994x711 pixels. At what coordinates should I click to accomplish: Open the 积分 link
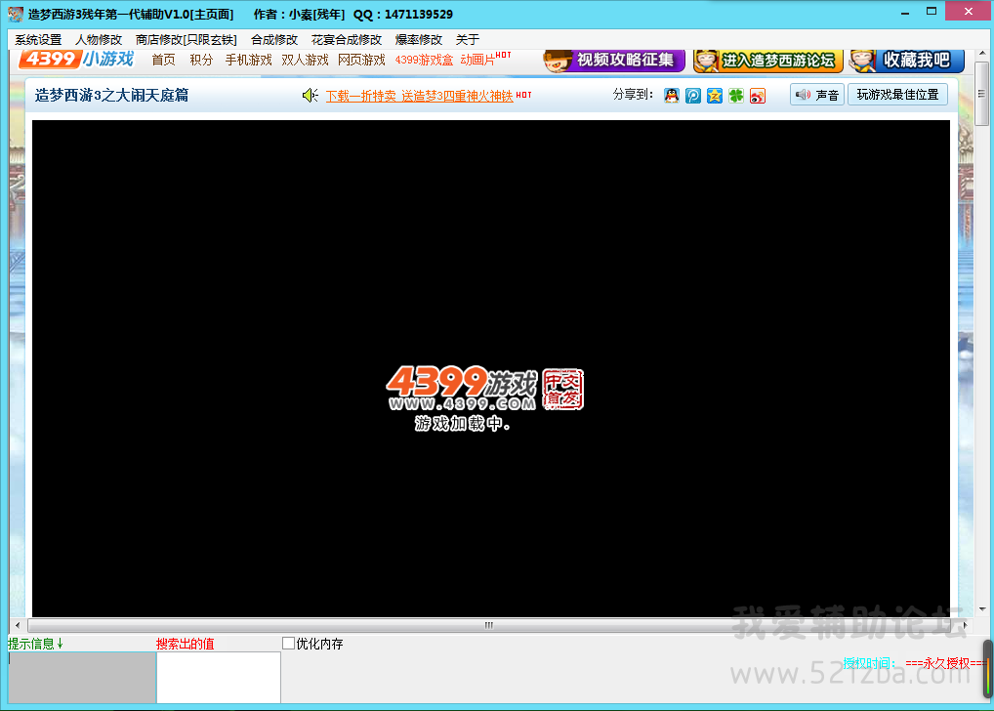tap(201, 60)
